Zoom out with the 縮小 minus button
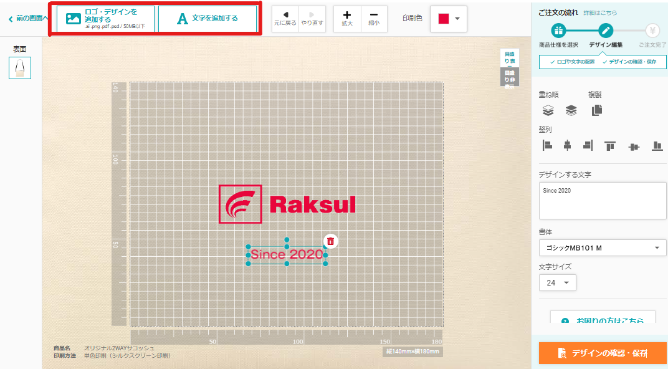The image size is (668, 369). [374, 19]
